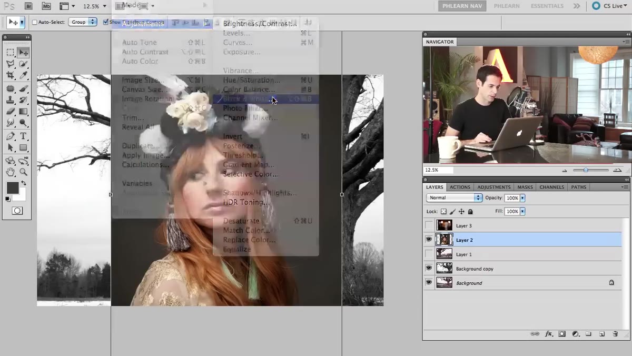Choose Hue/Saturation from the menu

[266, 80]
